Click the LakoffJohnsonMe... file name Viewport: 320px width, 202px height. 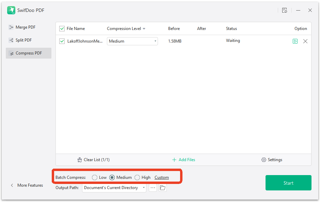click(85, 41)
